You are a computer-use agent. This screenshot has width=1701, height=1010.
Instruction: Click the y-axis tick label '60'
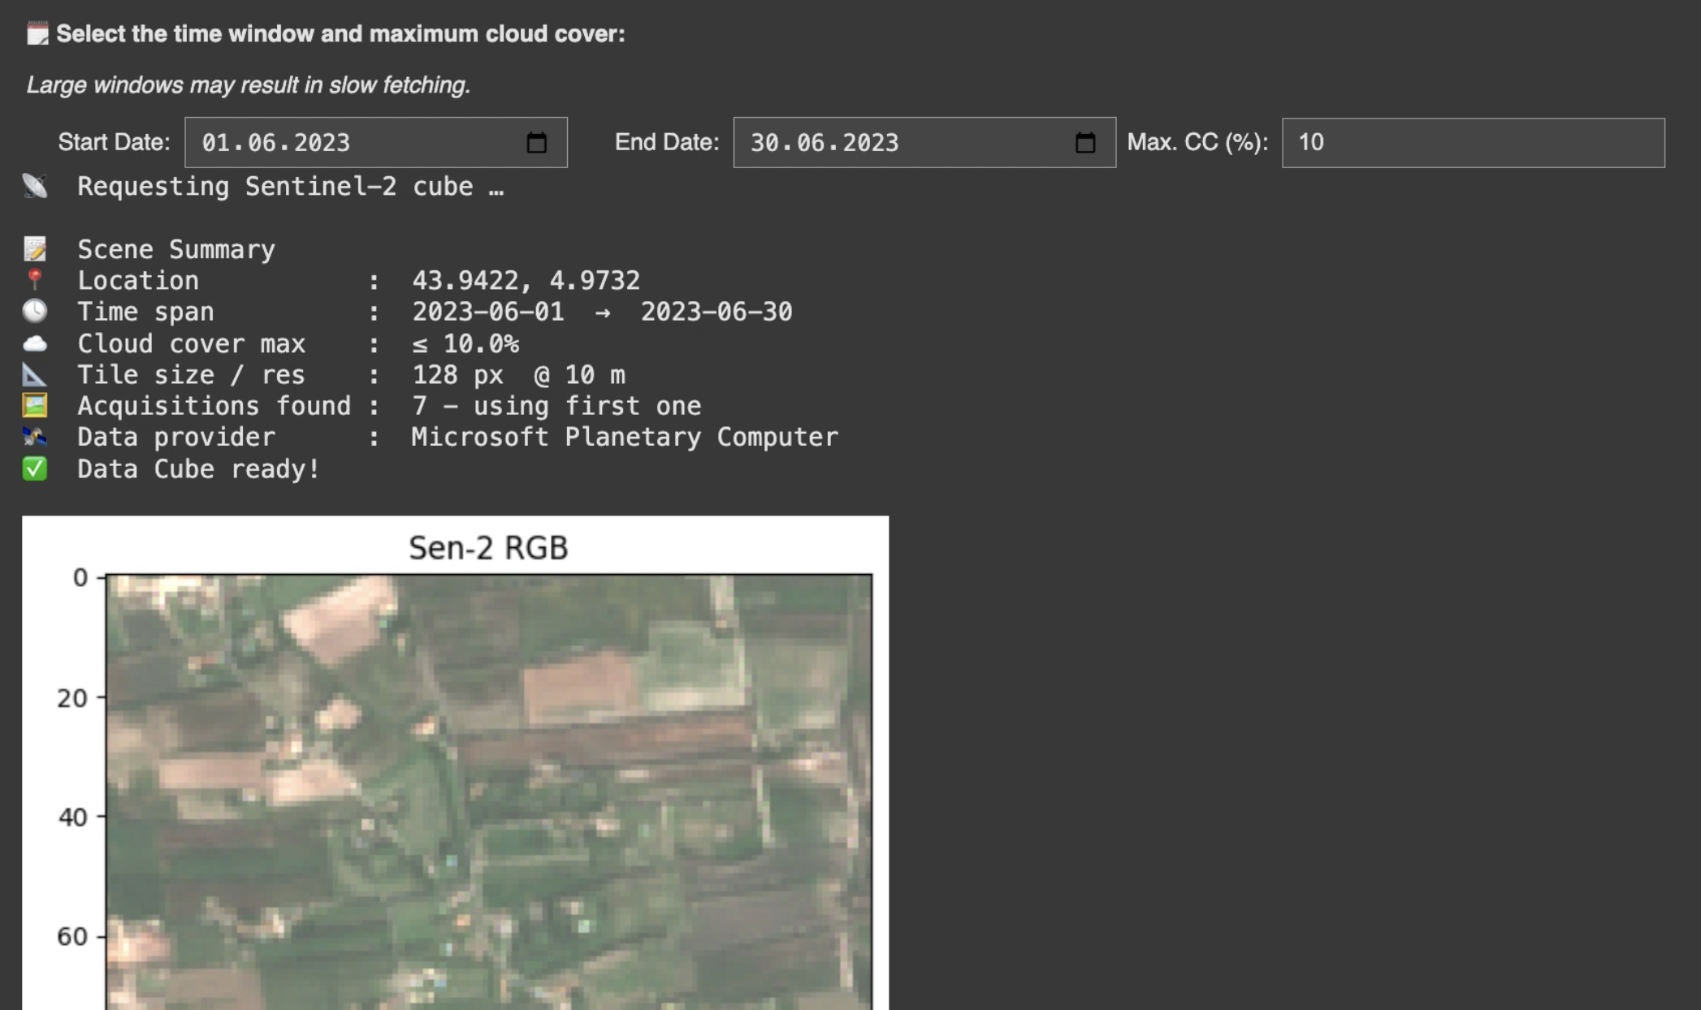(x=72, y=936)
